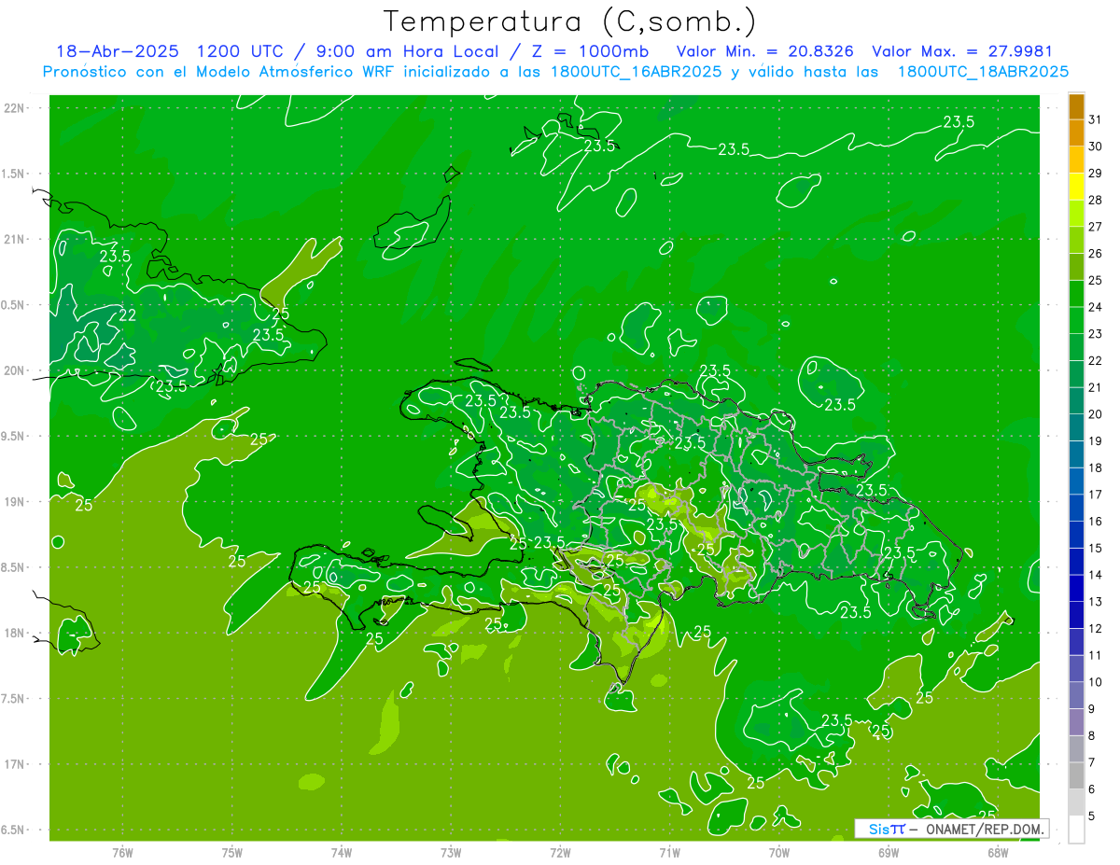Pick the white swatch at colorbar bottom
Image resolution: width=1120 pixels, height=865 pixels.
point(1076,829)
